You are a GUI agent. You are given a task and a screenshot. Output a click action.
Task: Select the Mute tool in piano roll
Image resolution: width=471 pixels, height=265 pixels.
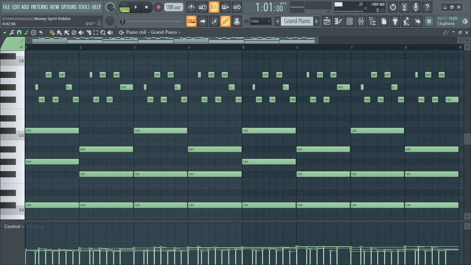[x=81, y=33]
